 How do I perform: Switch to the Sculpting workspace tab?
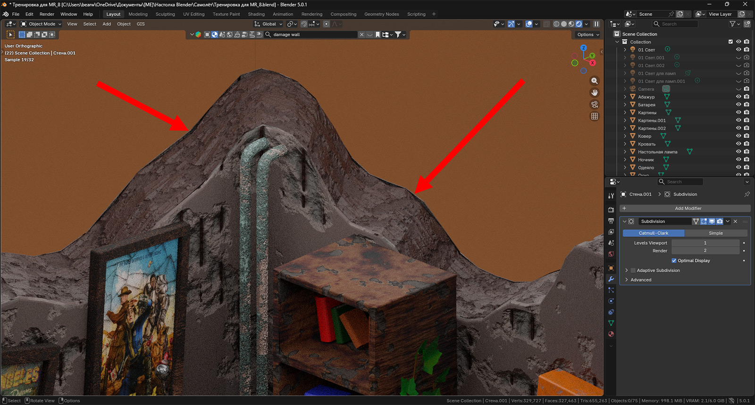pos(165,14)
